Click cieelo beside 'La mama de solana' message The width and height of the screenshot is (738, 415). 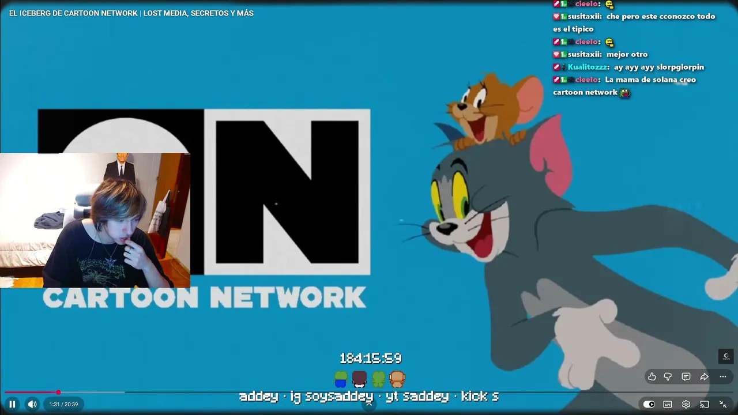pyautogui.click(x=587, y=80)
